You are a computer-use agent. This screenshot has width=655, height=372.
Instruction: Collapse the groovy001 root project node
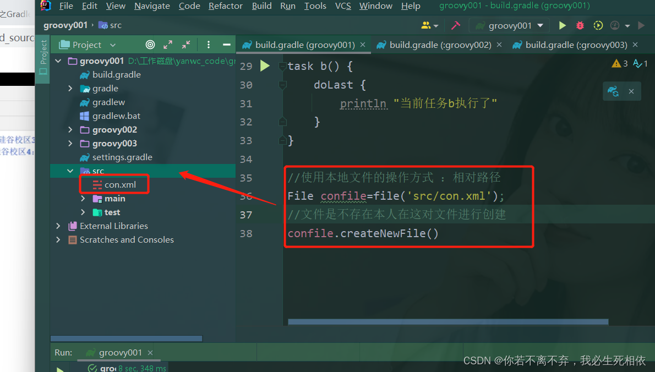58,61
